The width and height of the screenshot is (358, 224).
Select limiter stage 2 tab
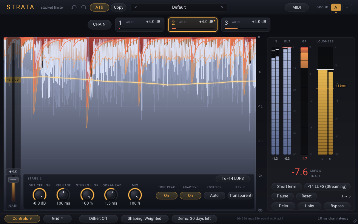click(193, 24)
